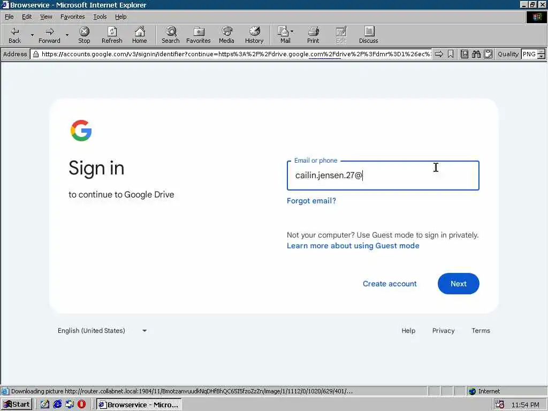
Task: Launch Opera from quick launch
Action: pos(81,405)
